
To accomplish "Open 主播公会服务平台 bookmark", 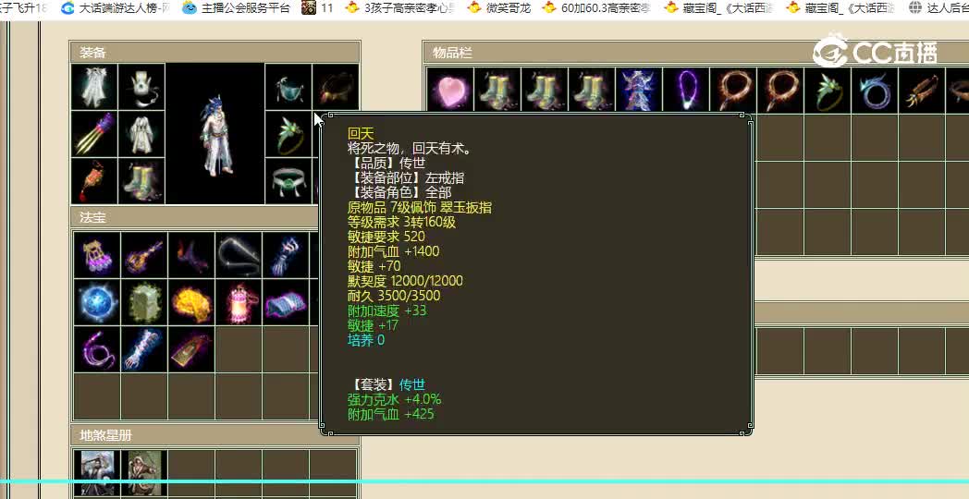I will click(236, 8).
